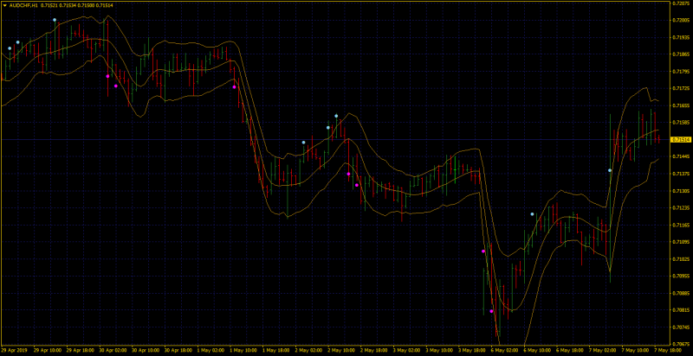This screenshot has height=356, width=693.
Task: Click the 0.72075 price axis label
Action: tap(680, 3)
